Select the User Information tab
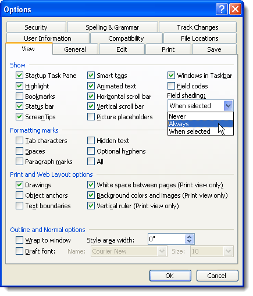 (48, 38)
